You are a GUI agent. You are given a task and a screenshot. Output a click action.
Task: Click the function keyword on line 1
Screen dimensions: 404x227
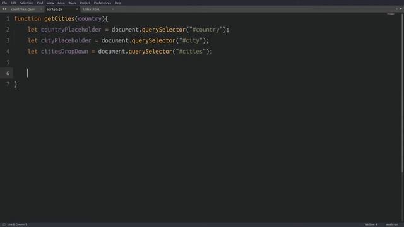28,19
